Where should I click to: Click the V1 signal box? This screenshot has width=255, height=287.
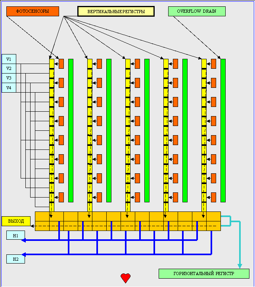coord(9,59)
